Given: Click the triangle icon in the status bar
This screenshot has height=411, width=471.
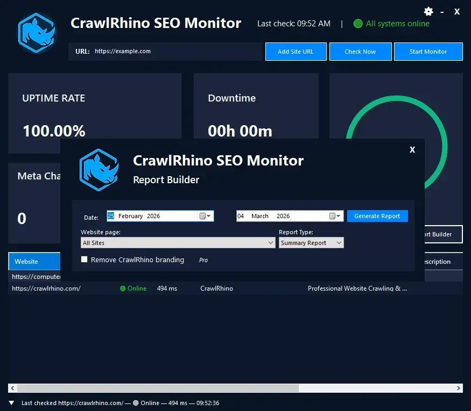Looking at the screenshot, I should (x=11, y=403).
